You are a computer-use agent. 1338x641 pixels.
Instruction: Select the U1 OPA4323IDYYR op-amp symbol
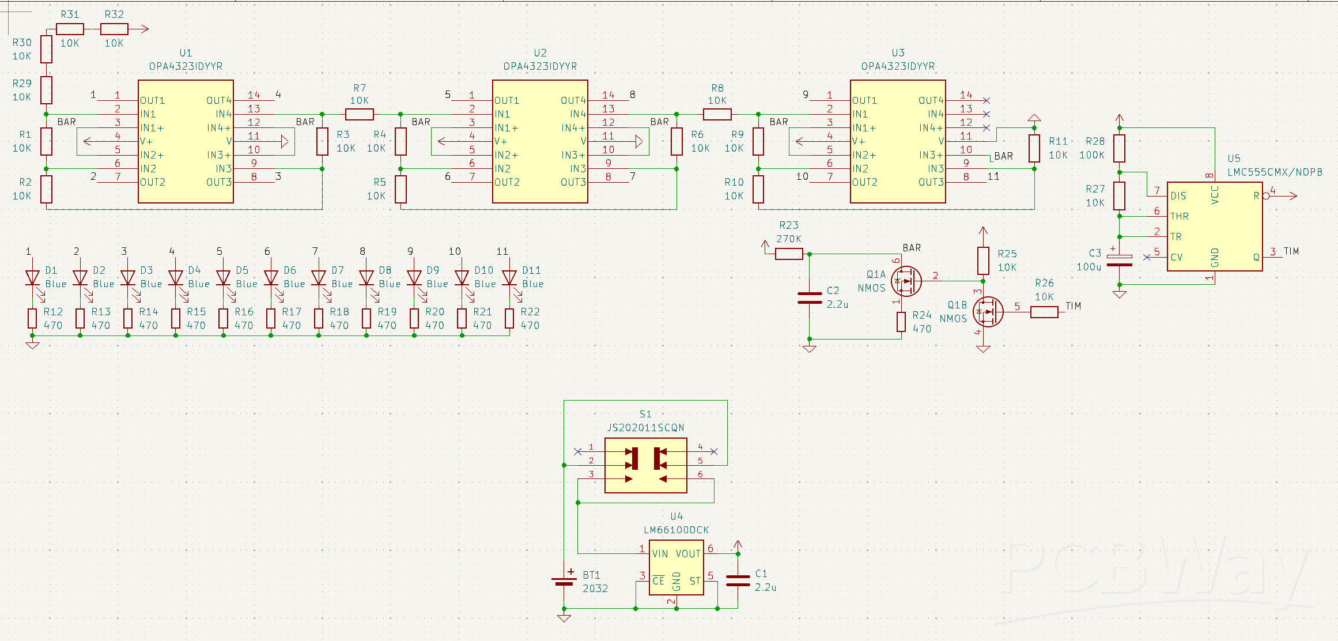[186, 141]
